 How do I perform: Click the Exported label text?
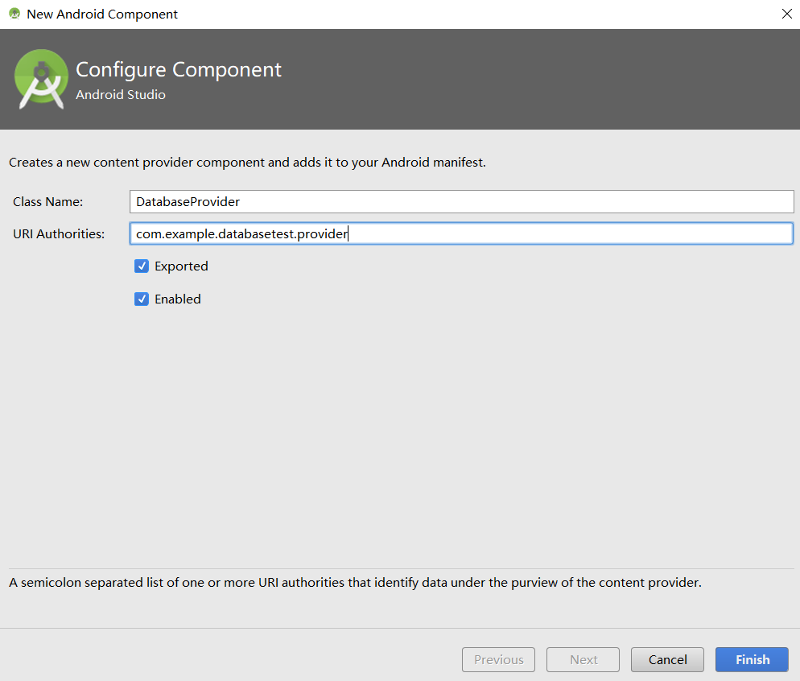[x=181, y=266]
